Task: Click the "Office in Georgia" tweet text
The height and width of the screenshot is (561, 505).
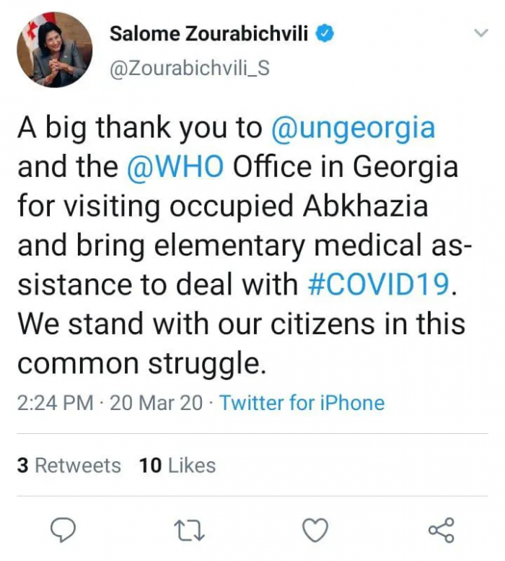Action: 346,167
